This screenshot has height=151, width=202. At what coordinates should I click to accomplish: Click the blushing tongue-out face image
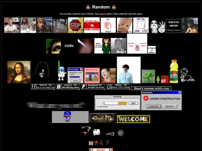(x=137, y=44)
